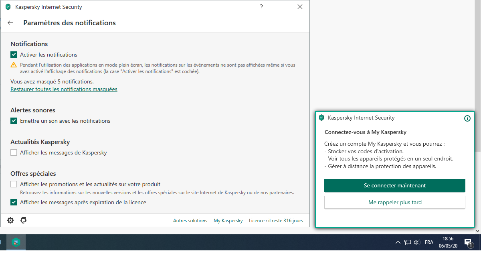Click the Offres spéciales section heading
Screen dimensions: 481x260
[33, 174]
